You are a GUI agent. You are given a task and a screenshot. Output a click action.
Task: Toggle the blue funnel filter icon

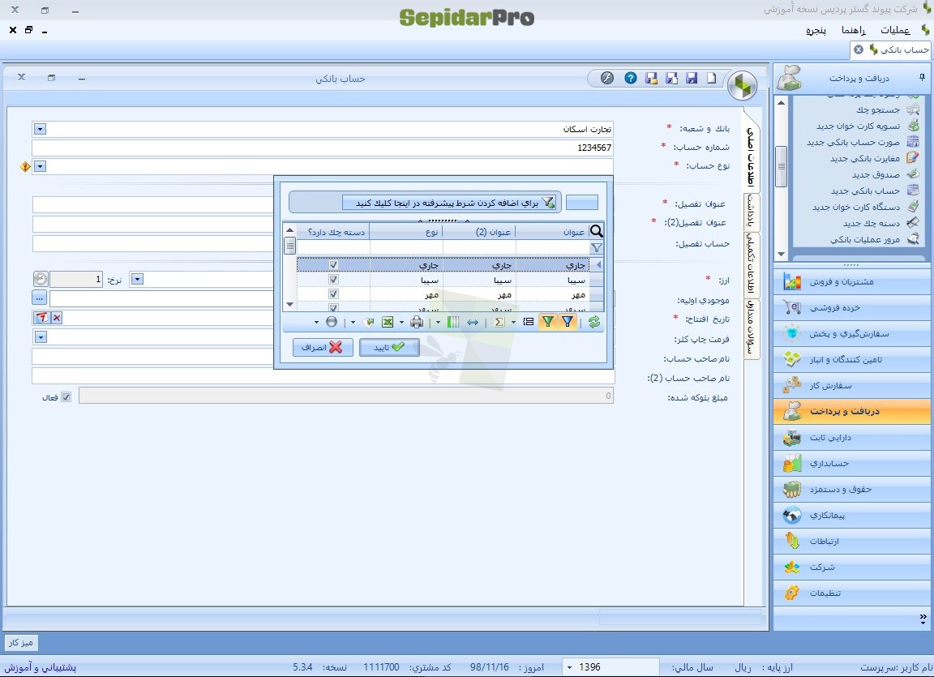point(568,322)
